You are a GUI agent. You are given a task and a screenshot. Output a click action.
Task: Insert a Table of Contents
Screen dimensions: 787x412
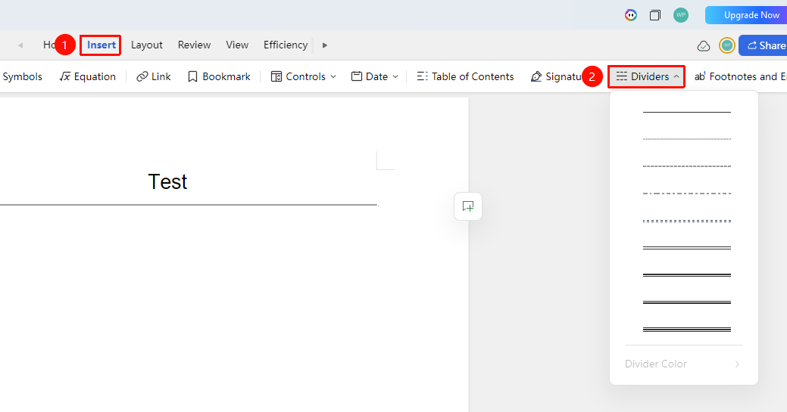(x=465, y=76)
